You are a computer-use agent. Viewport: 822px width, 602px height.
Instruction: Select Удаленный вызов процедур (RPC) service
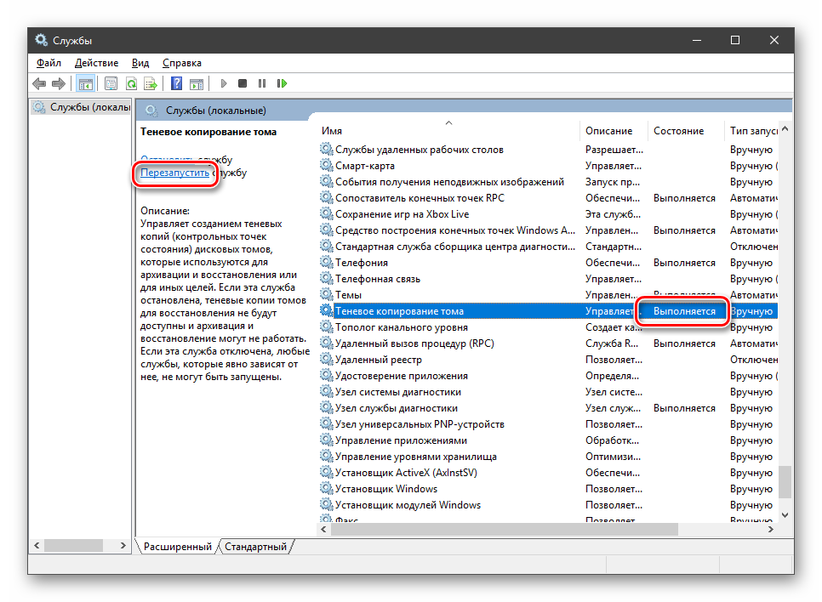pyautogui.click(x=548, y=344)
